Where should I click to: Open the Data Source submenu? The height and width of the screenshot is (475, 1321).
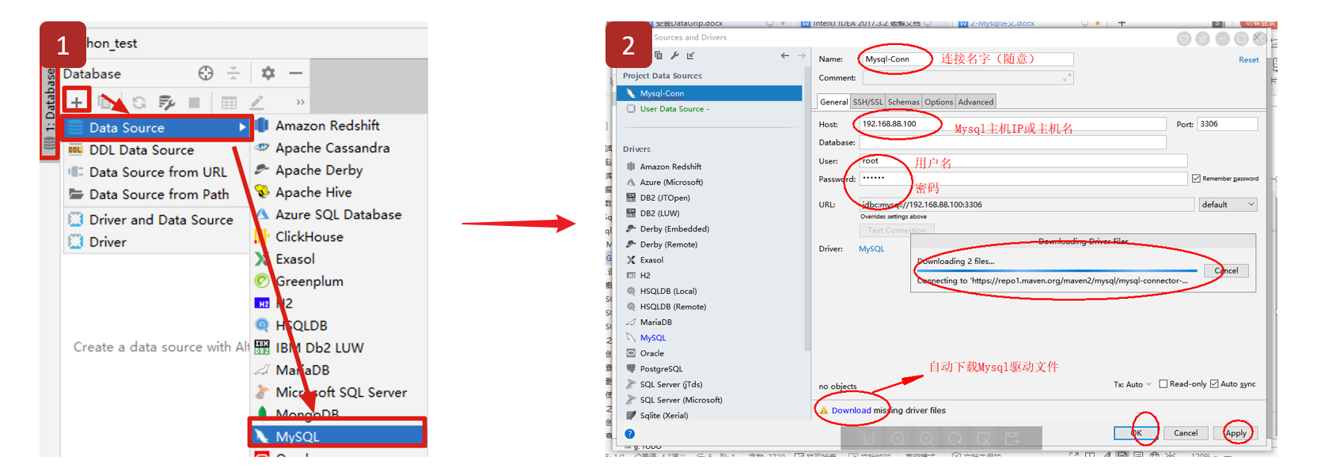157,127
